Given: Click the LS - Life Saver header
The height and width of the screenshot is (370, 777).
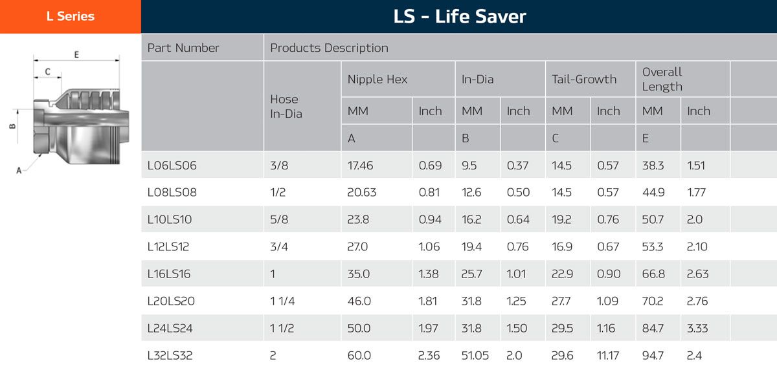Looking at the screenshot, I should tap(459, 17).
